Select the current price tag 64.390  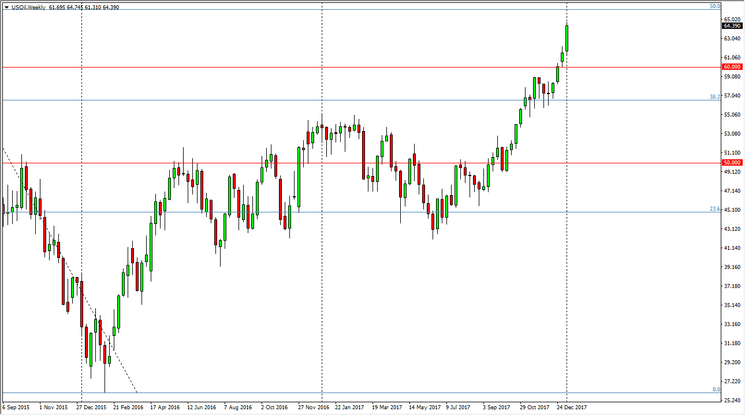tap(731, 25)
